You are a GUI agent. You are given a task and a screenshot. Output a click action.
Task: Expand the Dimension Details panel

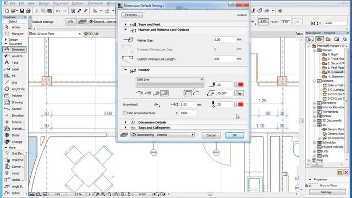tap(125, 122)
